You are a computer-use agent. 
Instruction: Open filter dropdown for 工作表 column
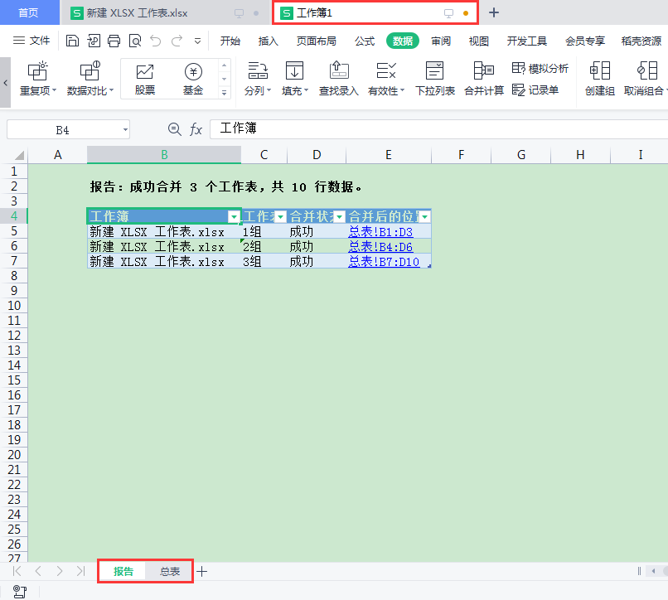click(x=280, y=217)
